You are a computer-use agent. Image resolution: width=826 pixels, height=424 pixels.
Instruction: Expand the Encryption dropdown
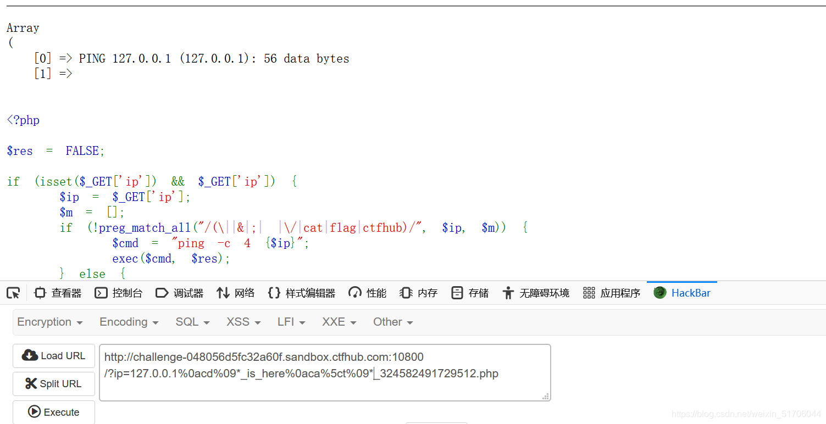click(x=50, y=322)
